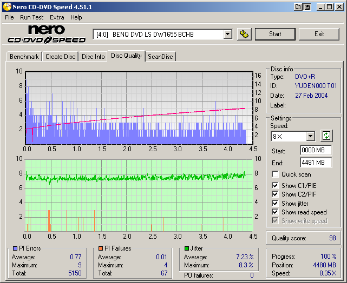Toggle Show C2/PIF checkbox

(x=275, y=194)
